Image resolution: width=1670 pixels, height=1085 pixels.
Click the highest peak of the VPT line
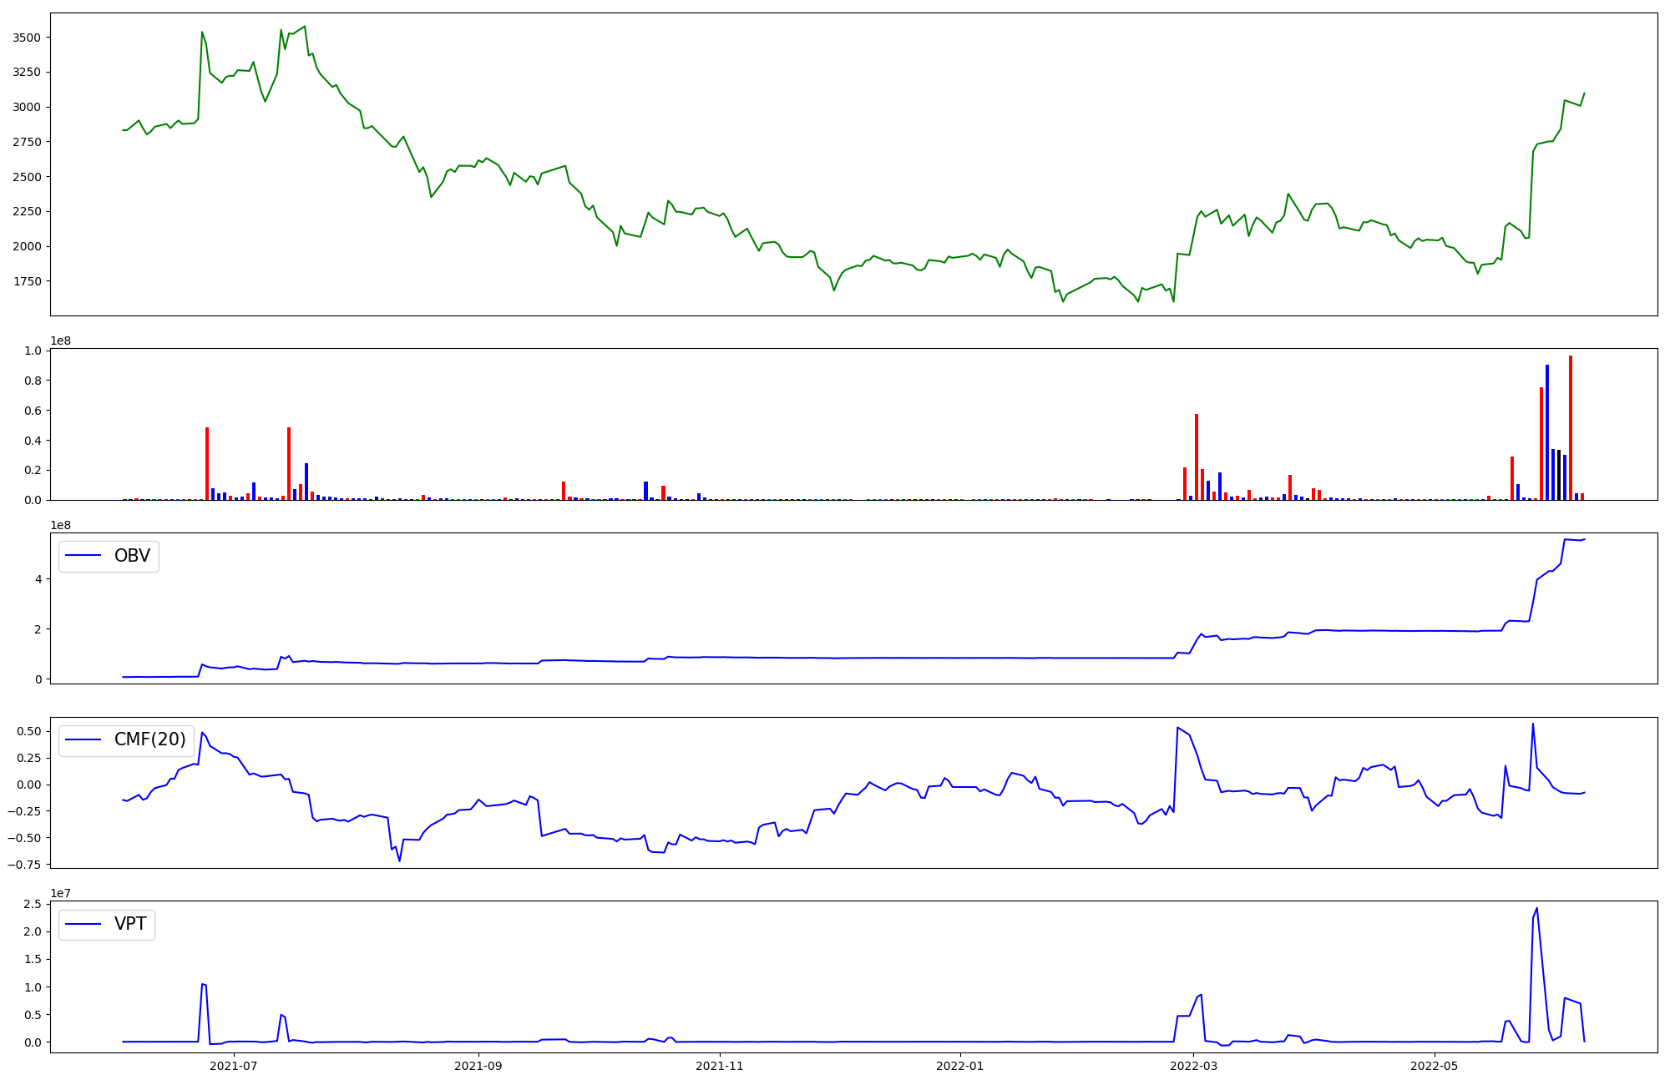1536,909
